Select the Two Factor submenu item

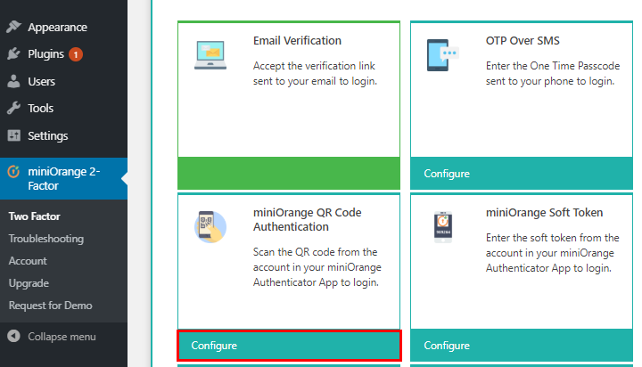coord(35,216)
